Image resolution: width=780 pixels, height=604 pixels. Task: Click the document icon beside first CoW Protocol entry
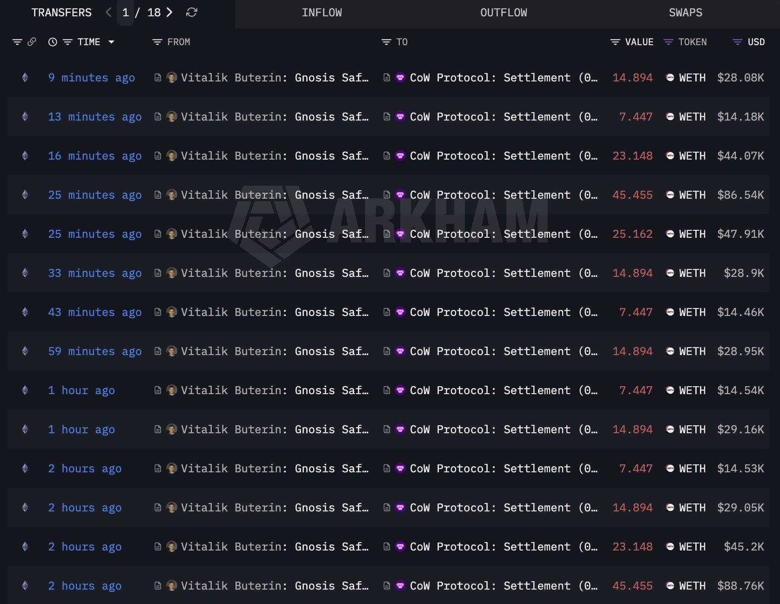(x=386, y=78)
